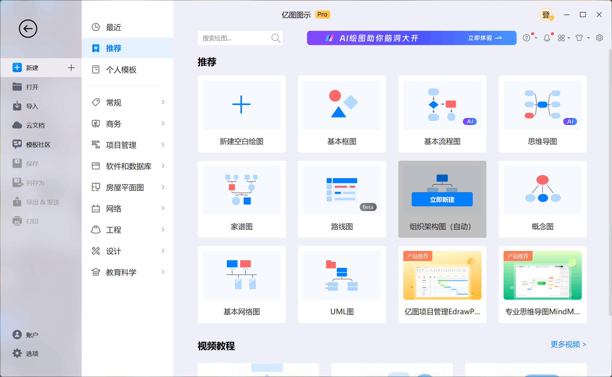Image resolution: width=612 pixels, height=377 pixels.
Task: Create a 新建空白绘图 blank drawing
Action: pyautogui.click(x=242, y=114)
